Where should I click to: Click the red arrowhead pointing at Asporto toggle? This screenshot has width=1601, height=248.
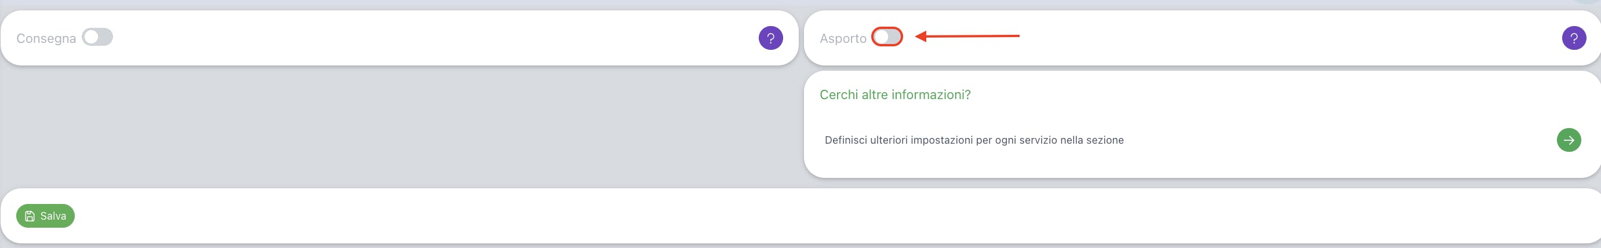coord(921,36)
